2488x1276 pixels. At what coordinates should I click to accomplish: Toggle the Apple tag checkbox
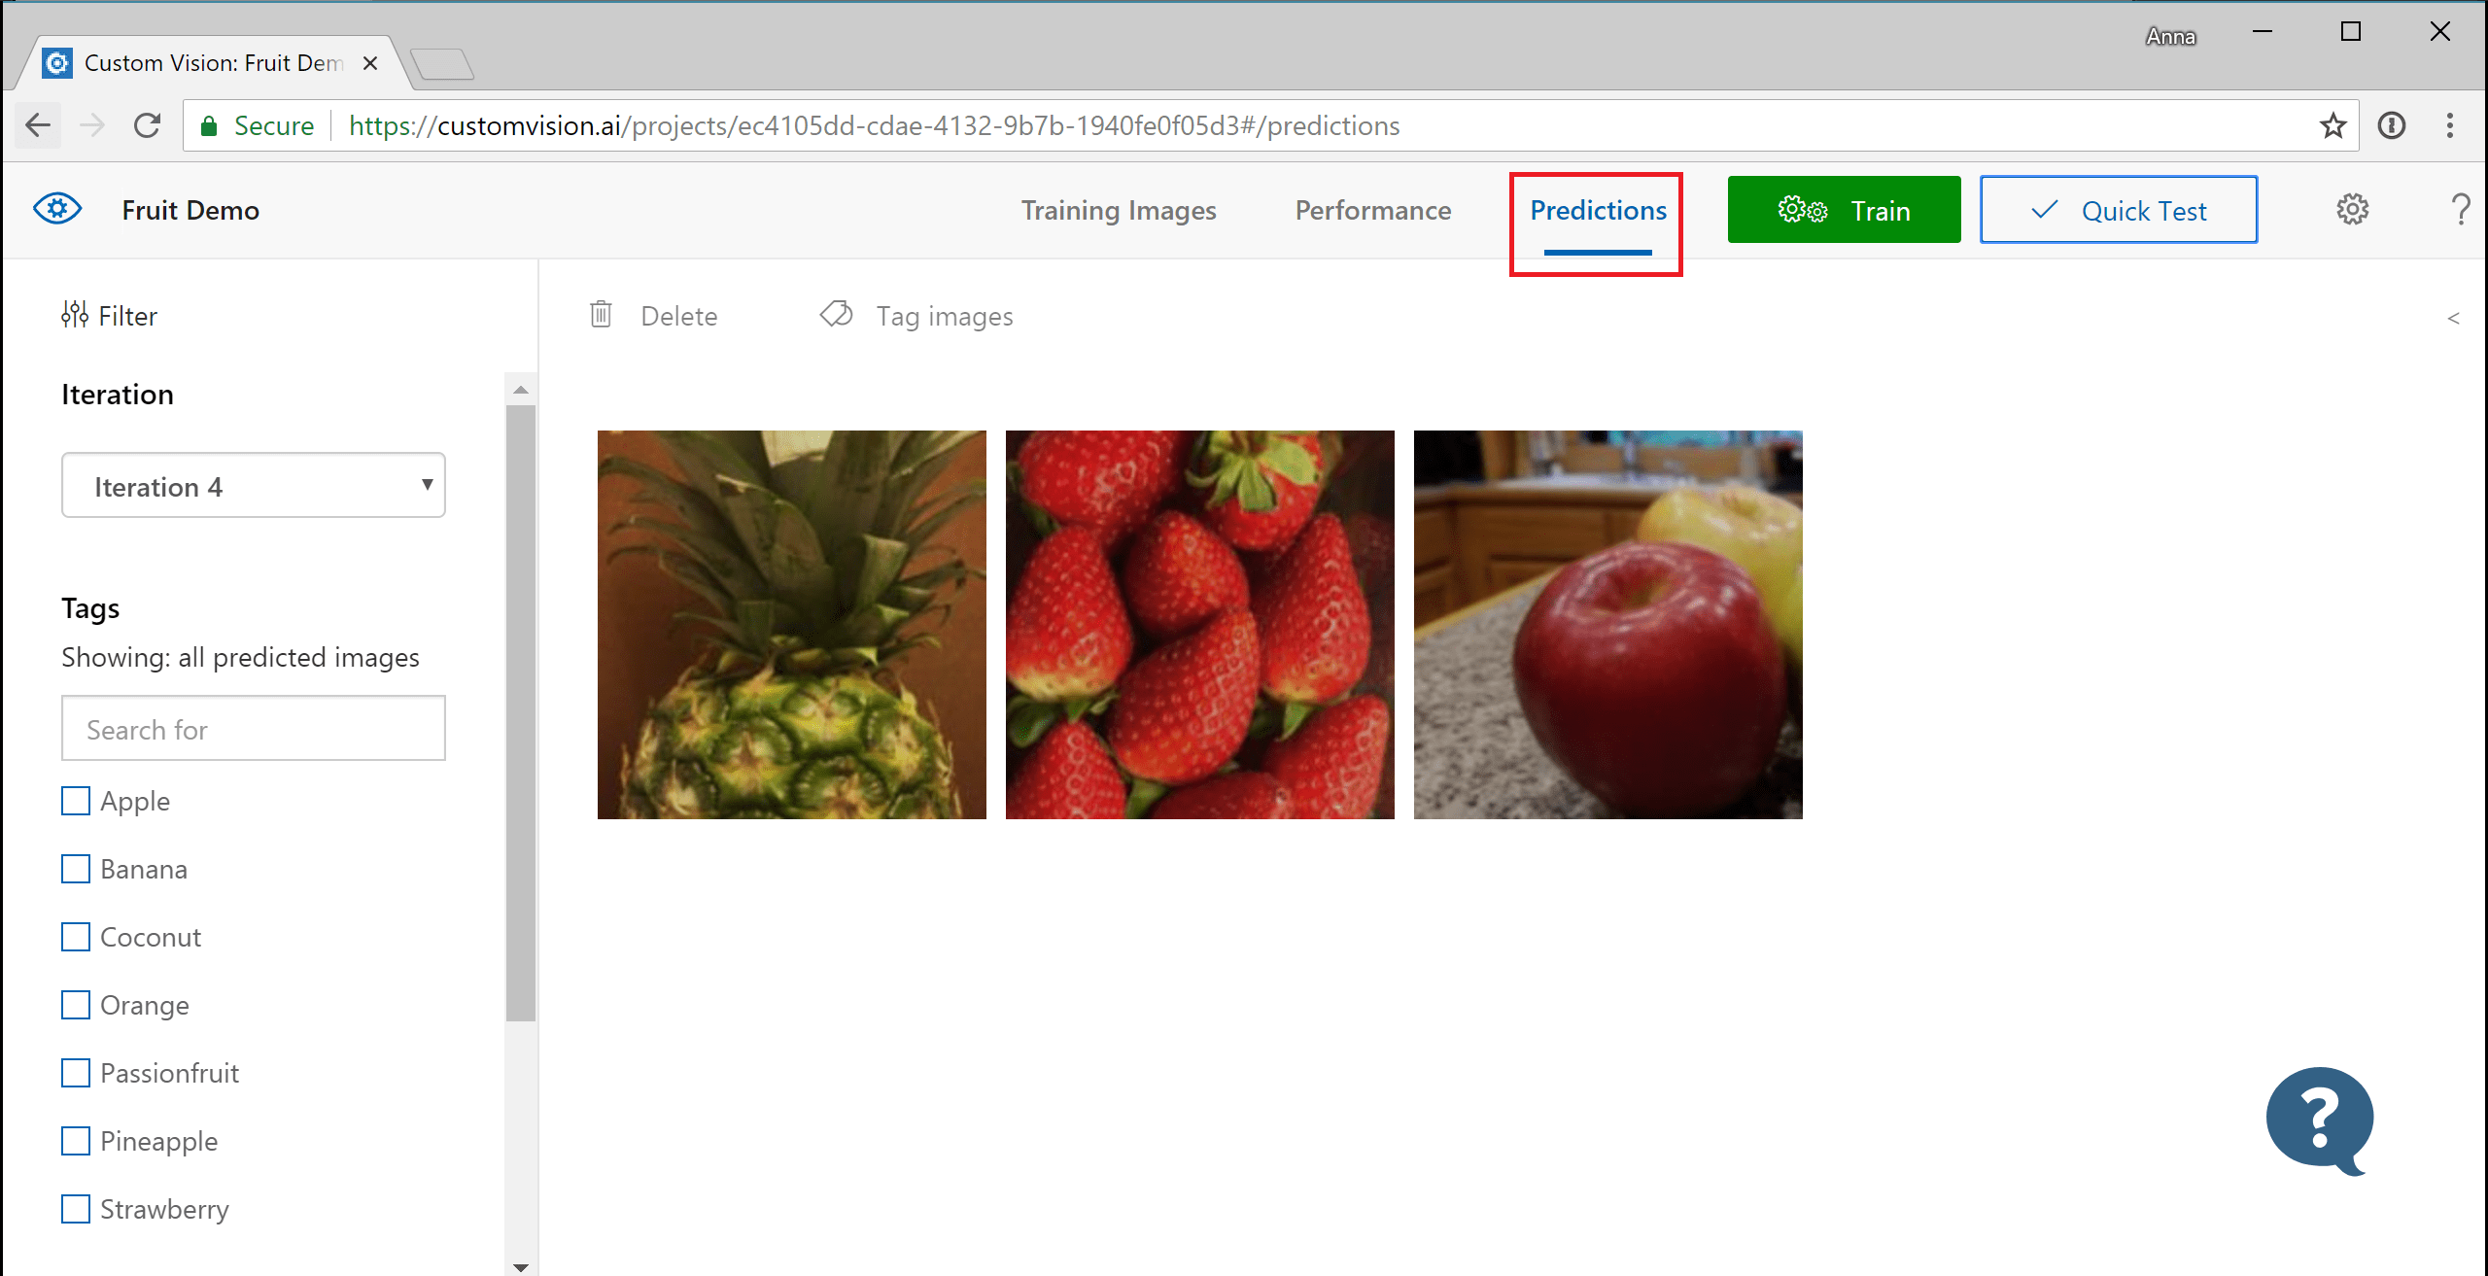pyautogui.click(x=77, y=799)
